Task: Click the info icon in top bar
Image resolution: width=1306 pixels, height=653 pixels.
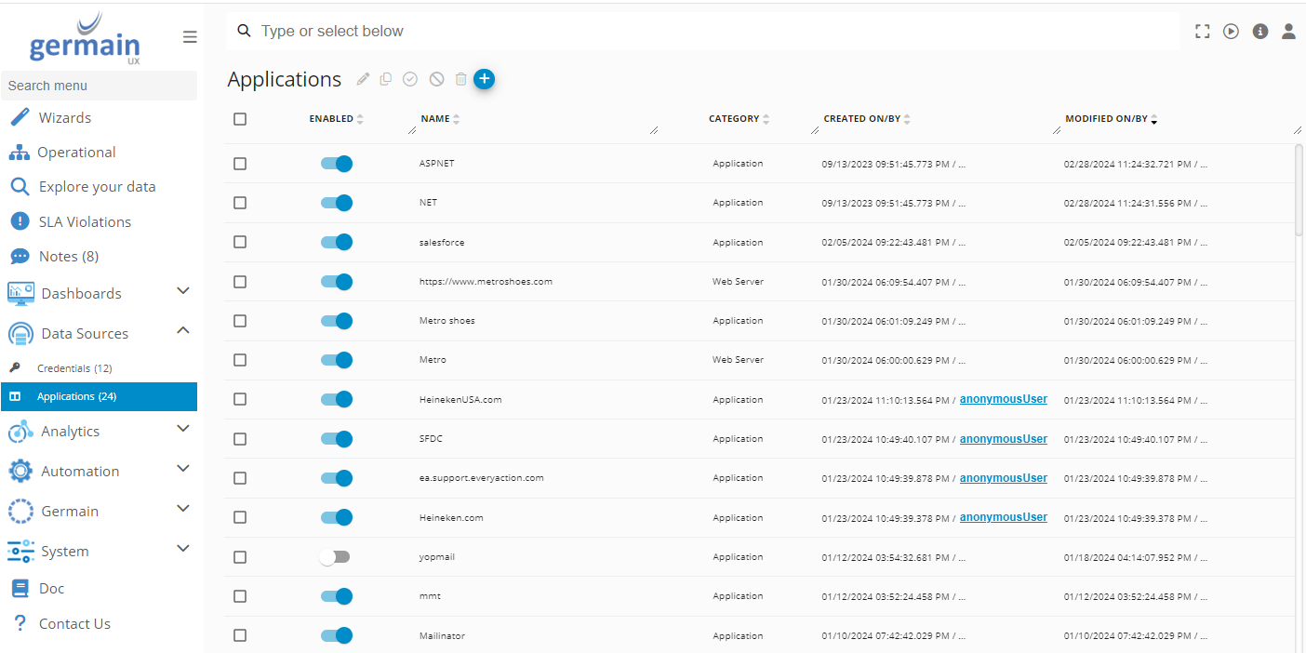Action: tap(1260, 32)
